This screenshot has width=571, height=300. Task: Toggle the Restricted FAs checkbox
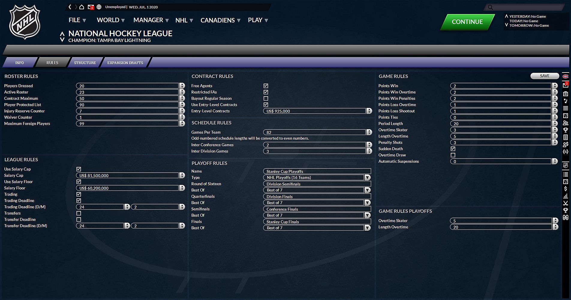[266, 92]
